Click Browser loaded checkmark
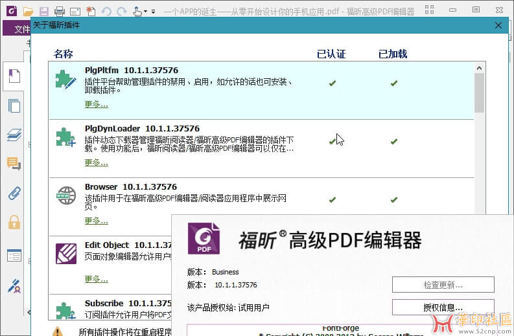The height and width of the screenshot is (336, 514). [394, 200]
